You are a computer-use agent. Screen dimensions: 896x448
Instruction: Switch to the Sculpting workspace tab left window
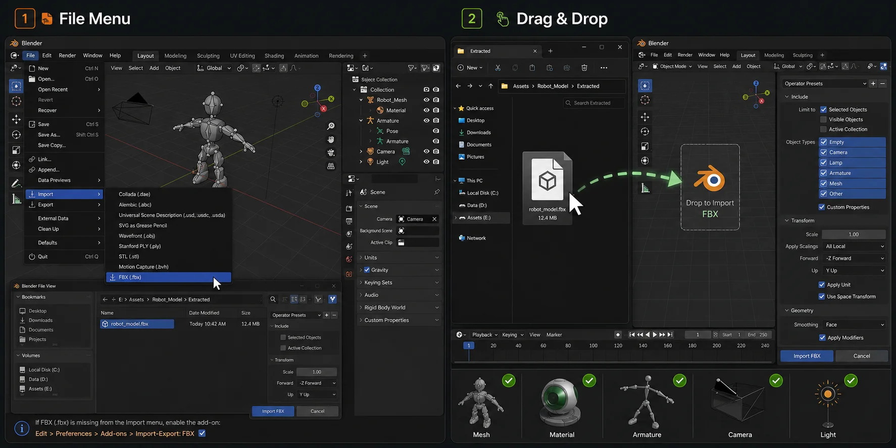coord(208,56)
